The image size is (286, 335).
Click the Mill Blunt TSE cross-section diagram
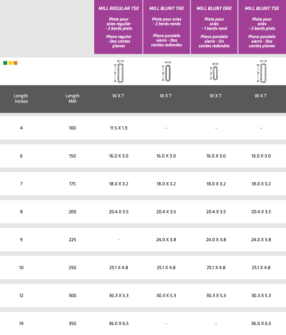pyautogui.click(x=262, y=72)
